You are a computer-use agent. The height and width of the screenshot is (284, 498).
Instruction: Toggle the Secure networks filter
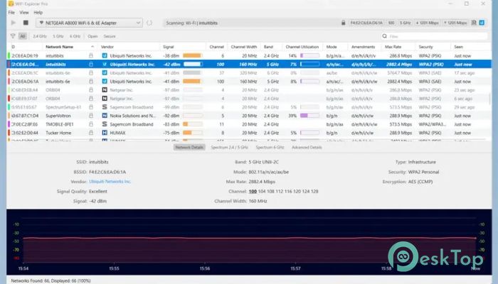click(110, 36)
